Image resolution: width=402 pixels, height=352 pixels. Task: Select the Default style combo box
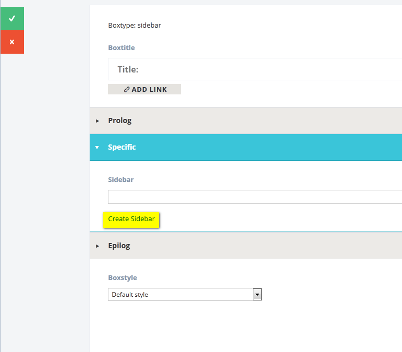coord(180,295)
